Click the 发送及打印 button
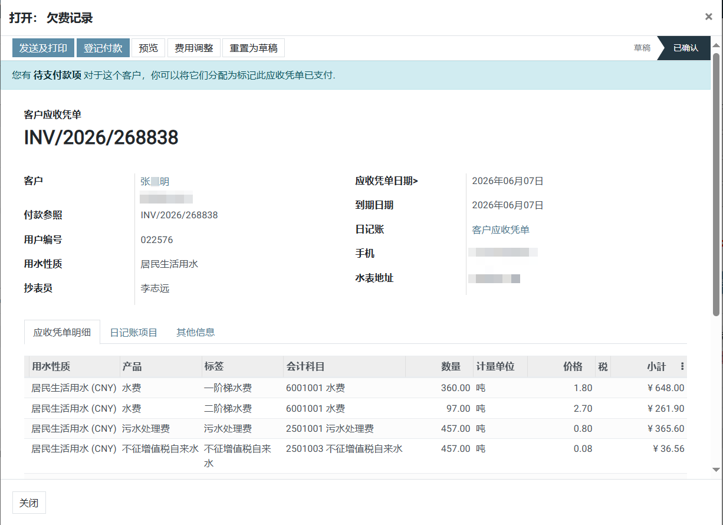 tap(44, 48)
